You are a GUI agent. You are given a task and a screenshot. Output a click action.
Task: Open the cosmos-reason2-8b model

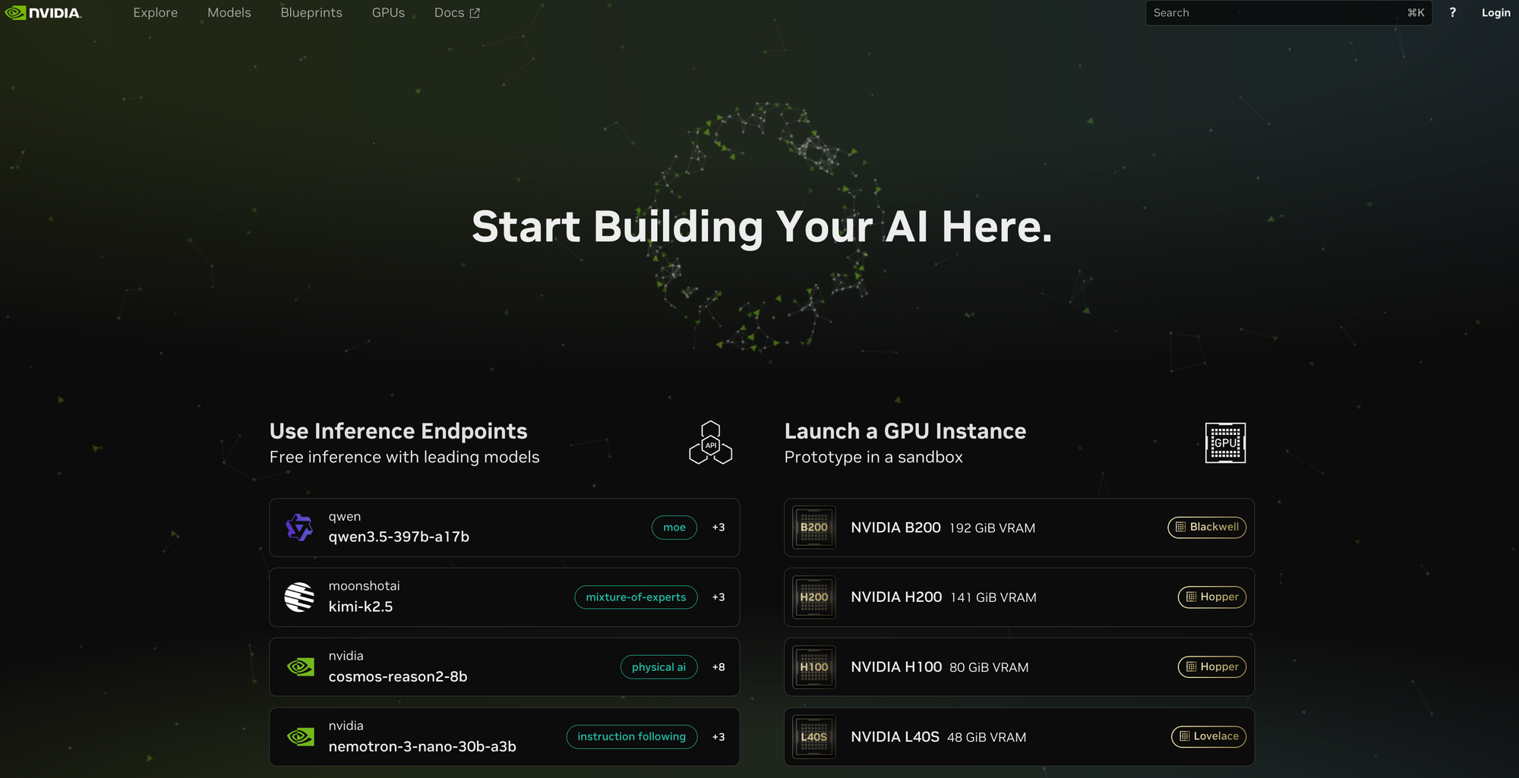[504, 667]
